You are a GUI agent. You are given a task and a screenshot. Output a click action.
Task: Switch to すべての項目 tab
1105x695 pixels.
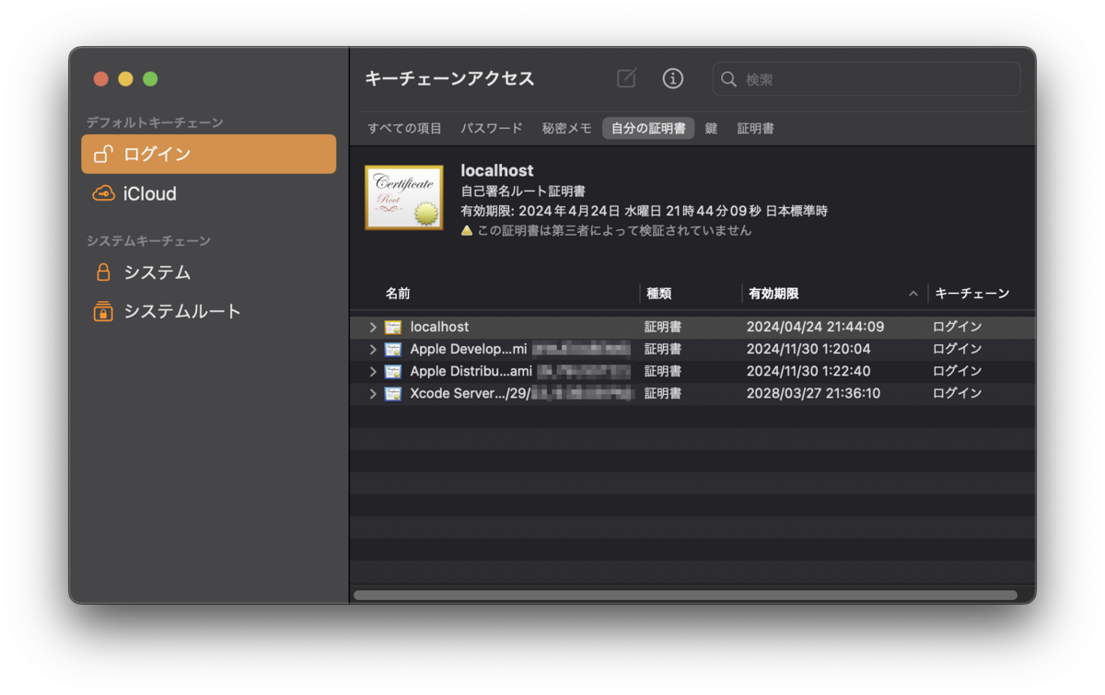404,128
